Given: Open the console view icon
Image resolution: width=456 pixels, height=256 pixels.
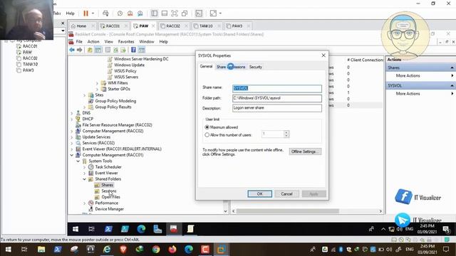Looking at the screenshot, I should tap(199, 14).
